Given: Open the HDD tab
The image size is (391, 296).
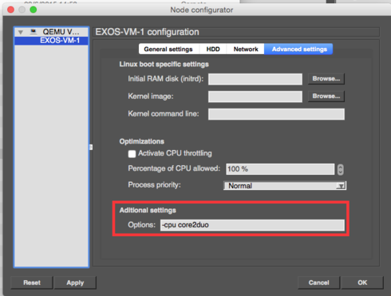Looking at the screenshot, I should (x=213, y=49).
